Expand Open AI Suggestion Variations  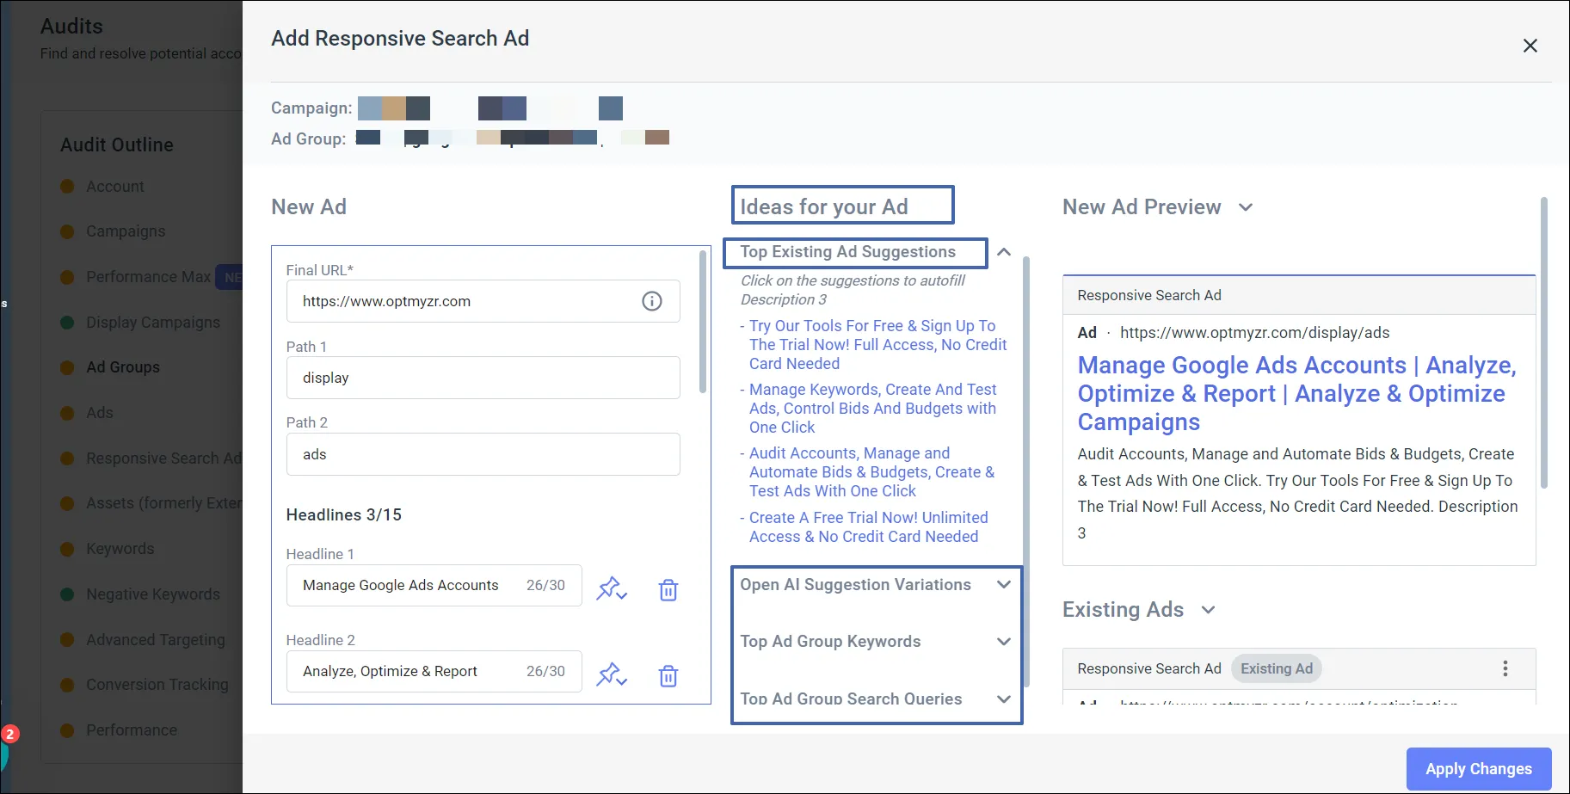coord(1003,585)
